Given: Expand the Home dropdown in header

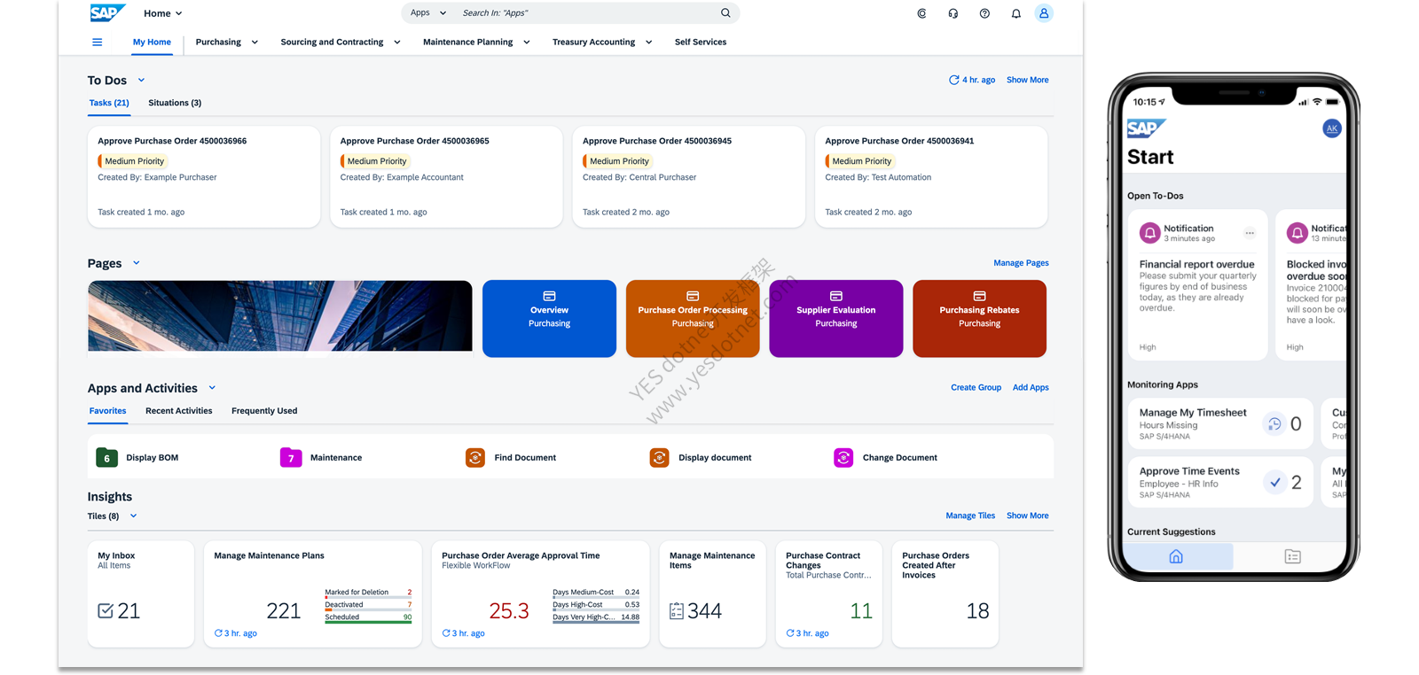Looking at the screenshot, I should click(178, 13).
